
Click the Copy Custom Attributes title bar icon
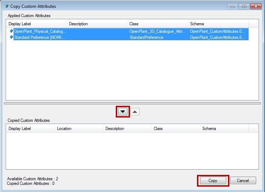[7, 6]
